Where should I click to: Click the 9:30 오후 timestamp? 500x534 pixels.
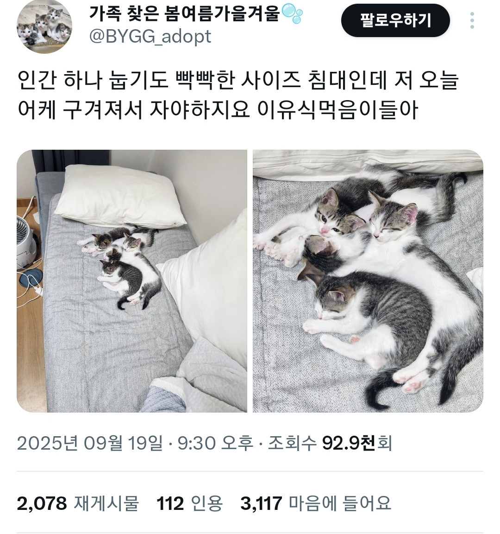(215, 443)
